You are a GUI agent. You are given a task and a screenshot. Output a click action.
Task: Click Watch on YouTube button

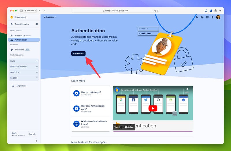[124, 127]
